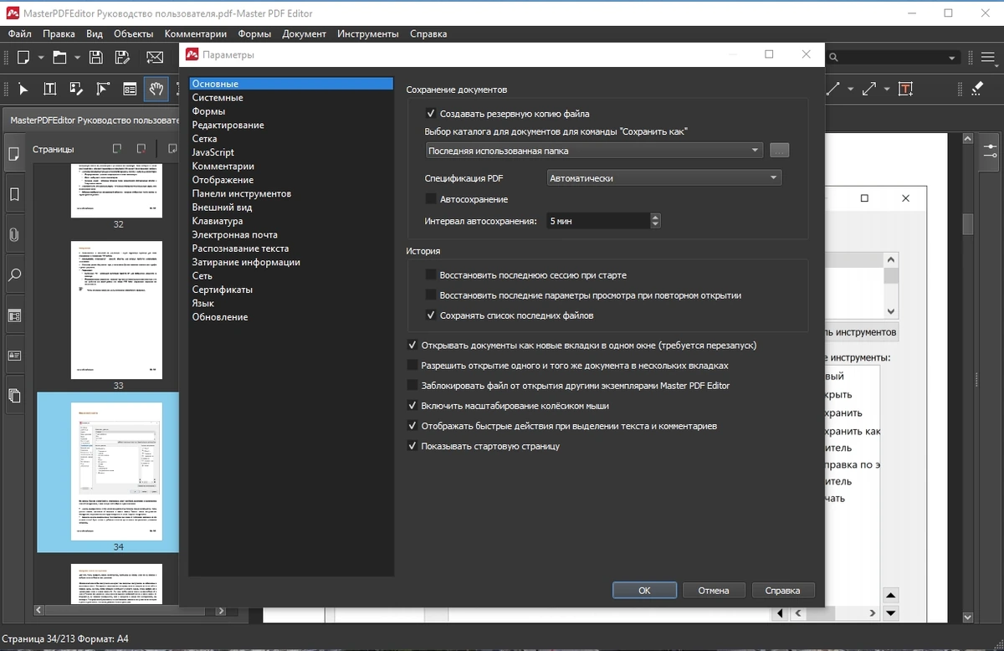1004x651 pixels.
Task: Expand the Line tool dropdown arrow
Action: [851, 89]
